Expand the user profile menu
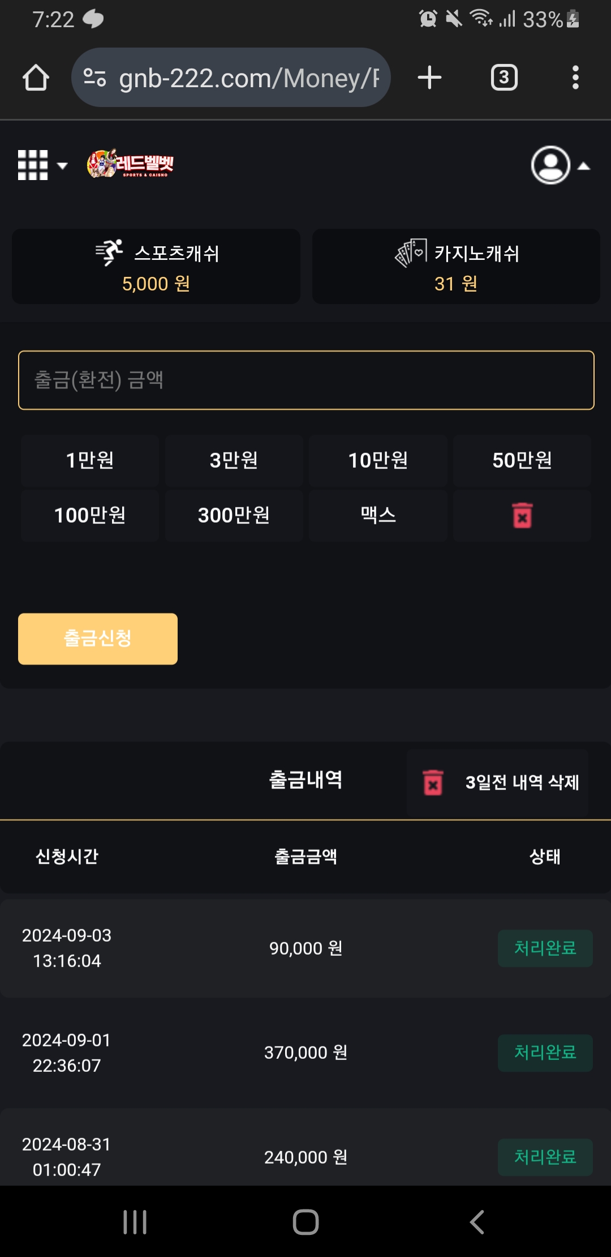 pos(560,165)
